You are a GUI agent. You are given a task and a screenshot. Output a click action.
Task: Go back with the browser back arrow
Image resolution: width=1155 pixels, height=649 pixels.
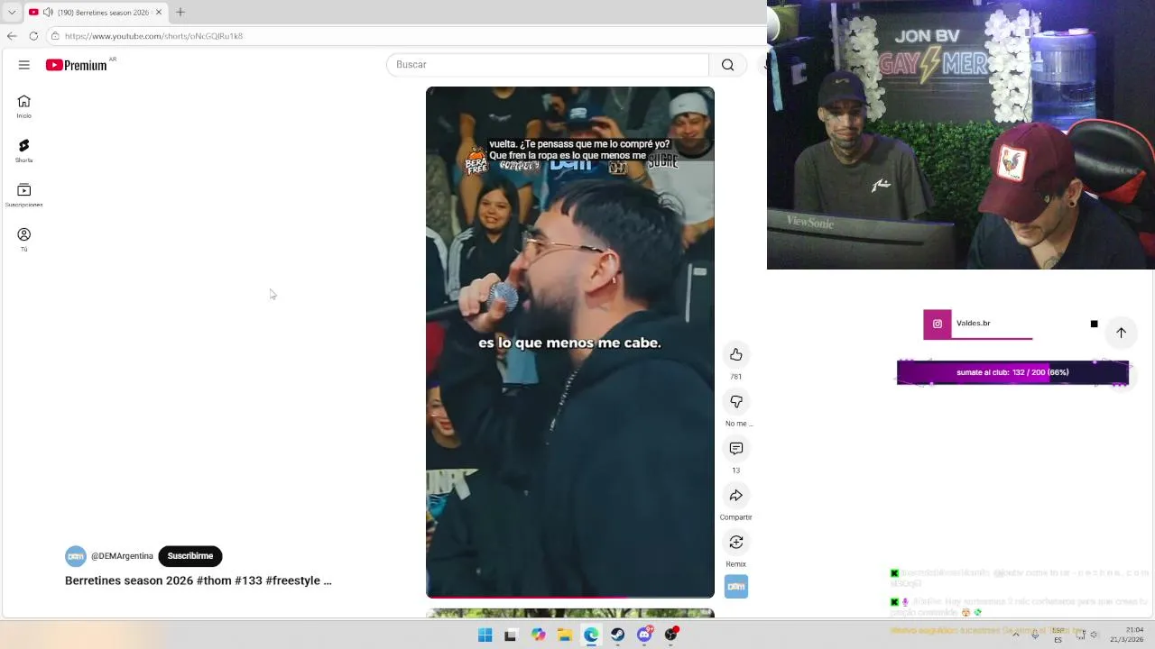tap(12, 36)
